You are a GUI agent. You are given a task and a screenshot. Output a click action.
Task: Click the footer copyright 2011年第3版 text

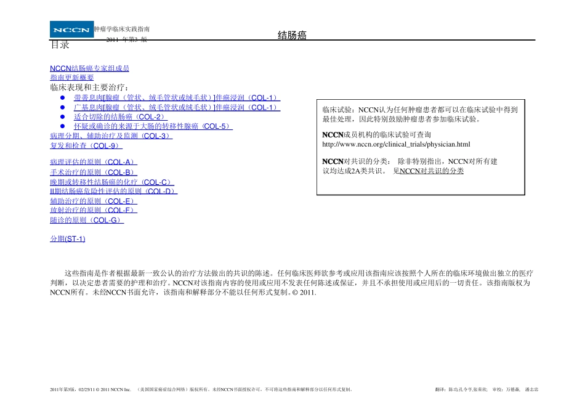201,389
